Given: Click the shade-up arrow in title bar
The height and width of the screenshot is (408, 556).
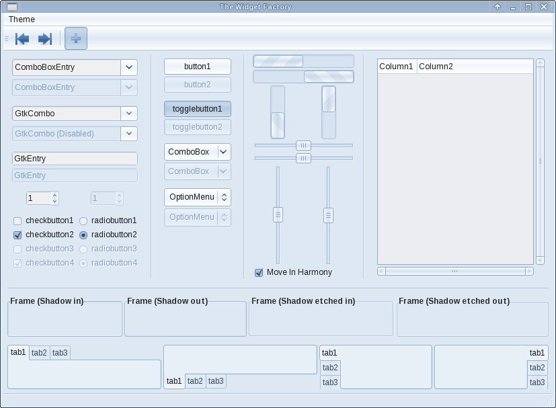Looking at the screenshot, I should (x=498, y=6).
